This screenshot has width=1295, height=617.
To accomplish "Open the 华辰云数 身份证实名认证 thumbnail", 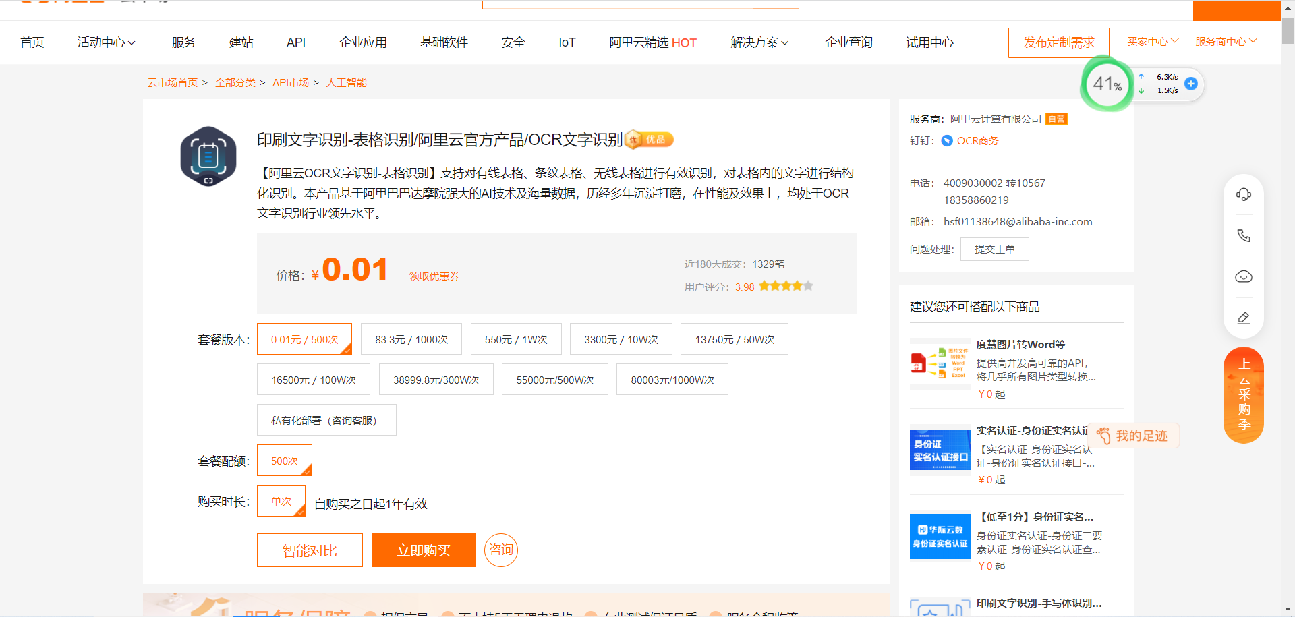I will pyautogui.click(x=940, y=537).
